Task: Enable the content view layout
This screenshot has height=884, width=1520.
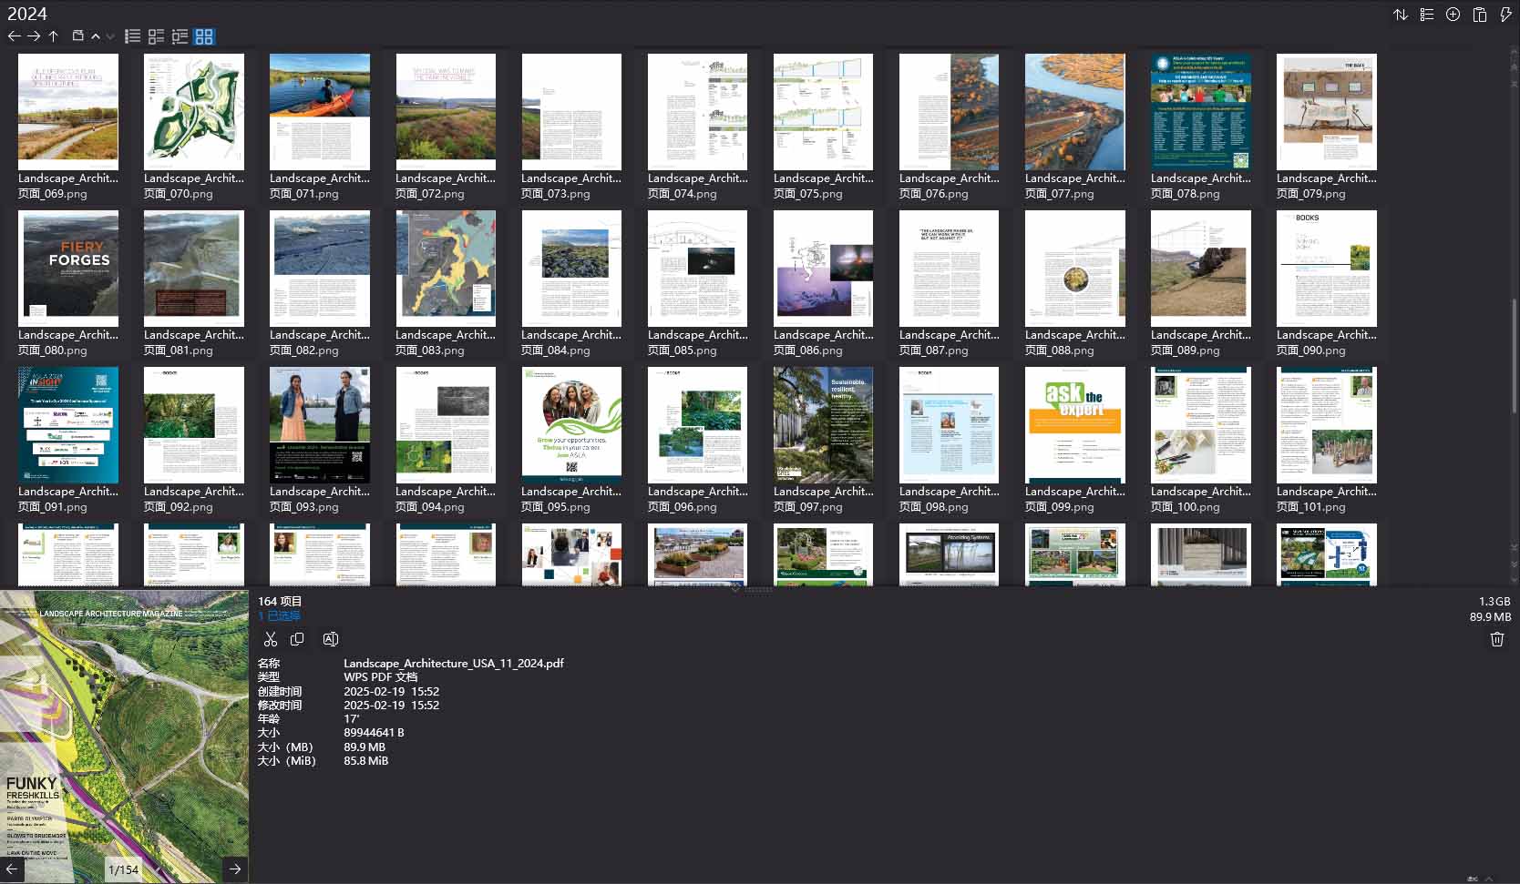Action: [180, 36]
